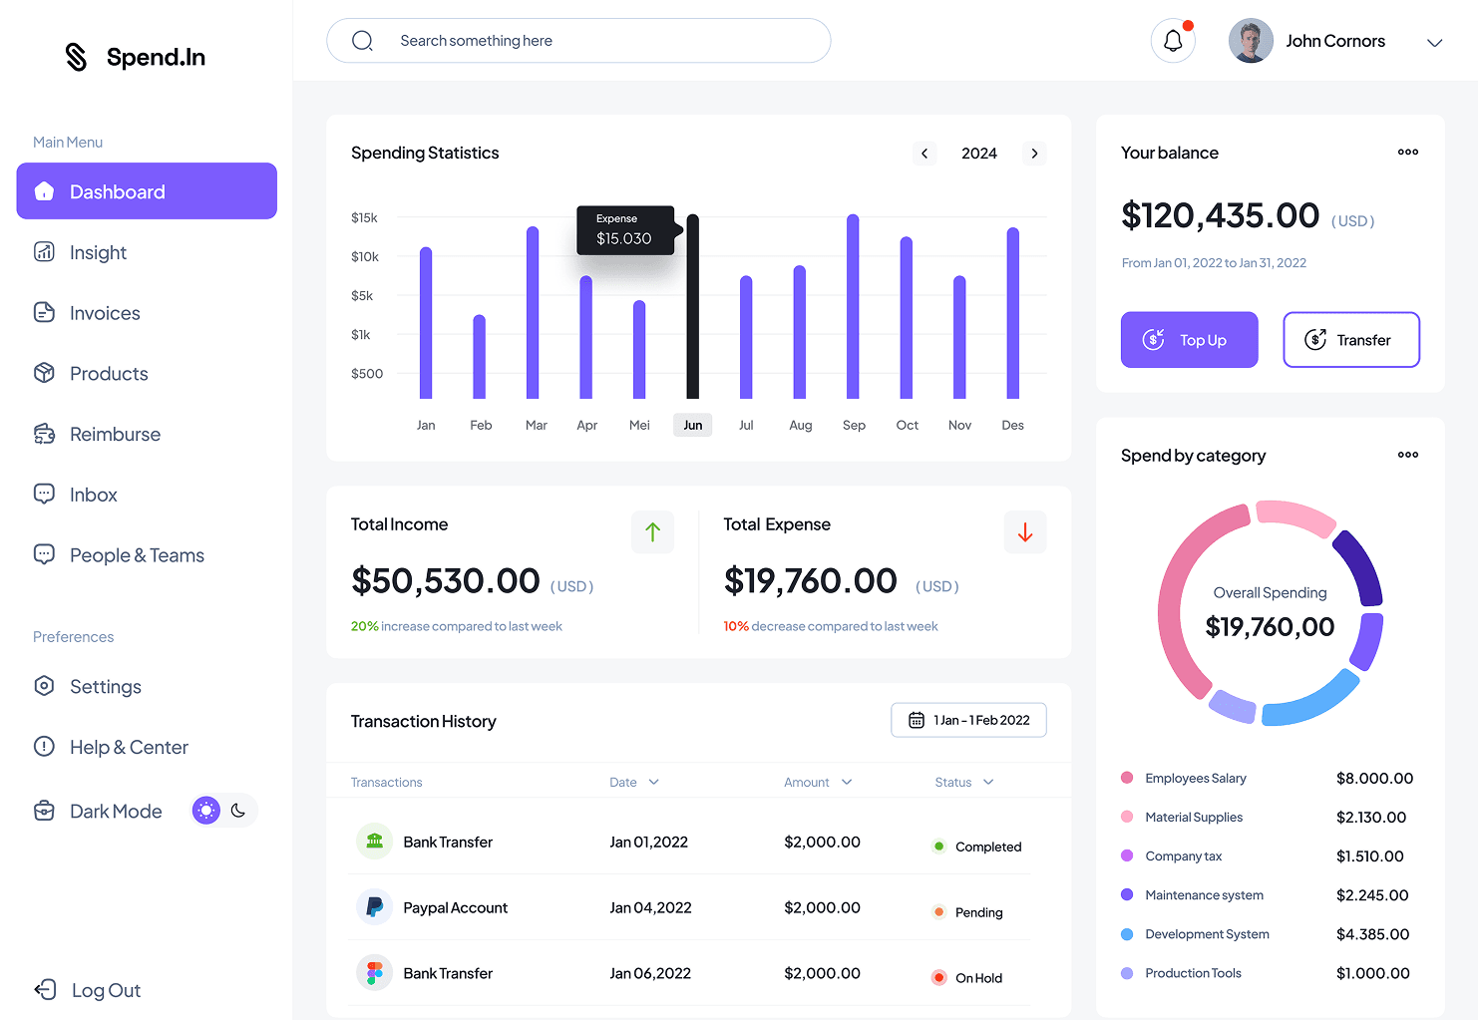Click the Employees Salary color dot
Viewport: 1478px width, 1020px height.
tap(1128, 778)
